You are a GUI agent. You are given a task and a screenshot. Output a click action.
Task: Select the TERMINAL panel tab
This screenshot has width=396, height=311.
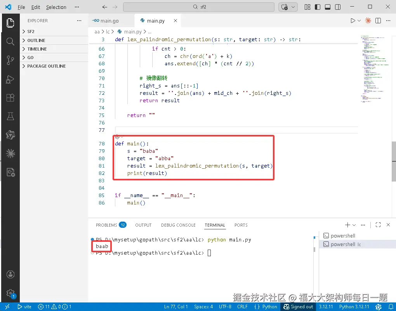coord(215,225)
